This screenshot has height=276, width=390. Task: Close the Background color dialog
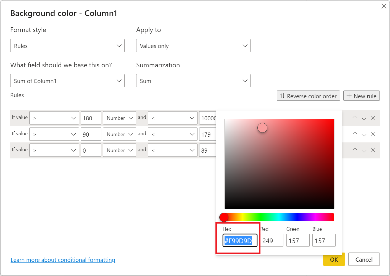[x=384, y=6]
